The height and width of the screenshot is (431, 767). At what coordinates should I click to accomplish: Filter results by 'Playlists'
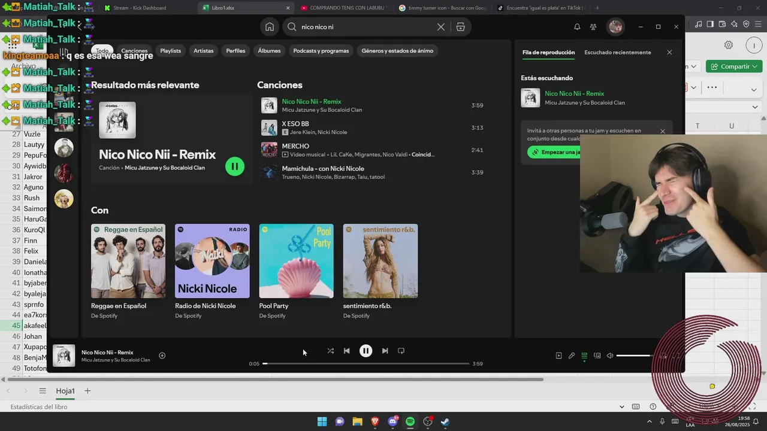(x=170, y=51)
